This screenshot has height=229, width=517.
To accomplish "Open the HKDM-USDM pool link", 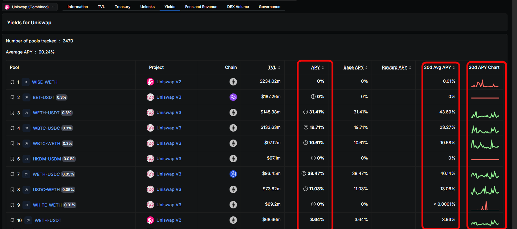I will (47, 159).
